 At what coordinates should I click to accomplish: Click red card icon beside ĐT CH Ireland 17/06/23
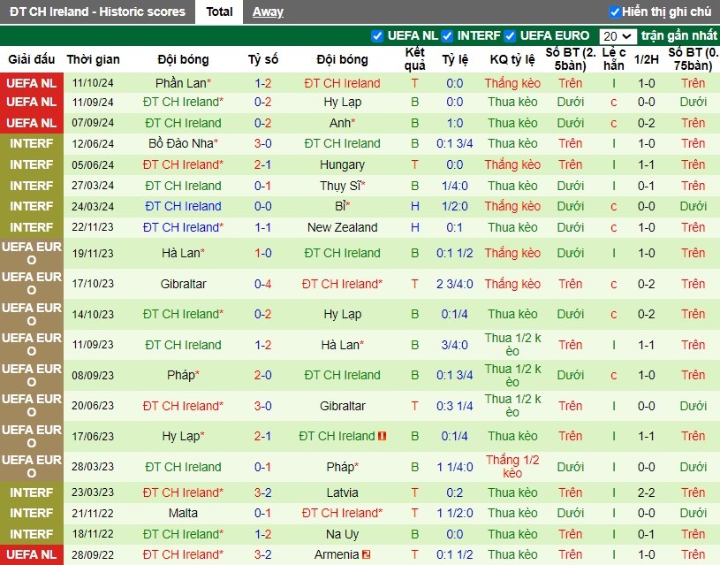pos(382,436)
